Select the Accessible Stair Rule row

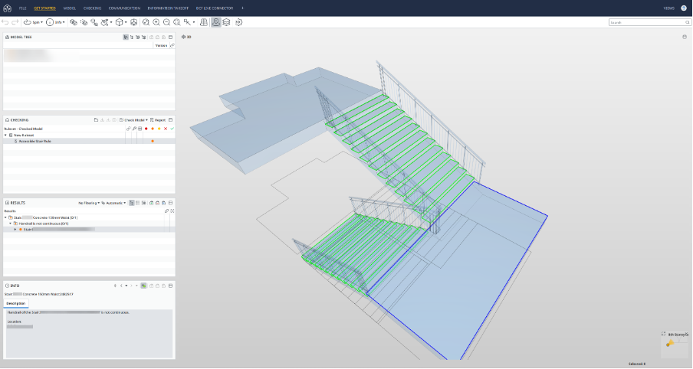coord(35,141)
